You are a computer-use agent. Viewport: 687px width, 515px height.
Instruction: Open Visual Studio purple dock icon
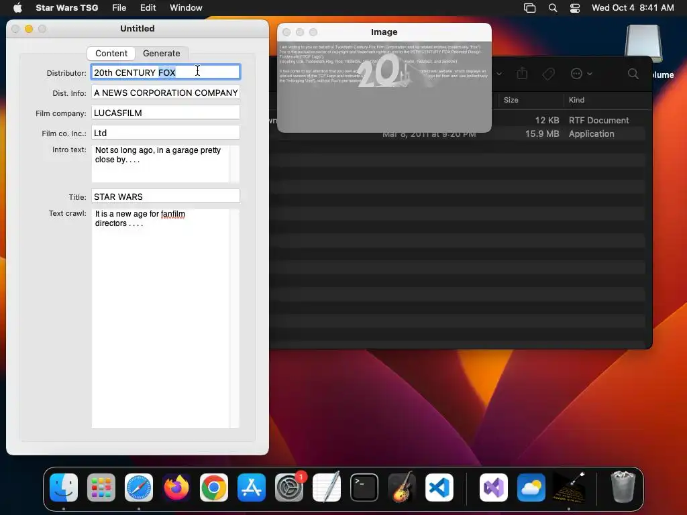click(494, 488)
